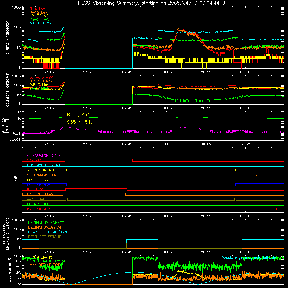Click the REAR_DEC_WEIGHT legend label
This screenshot has height=288, width=288.
pyautogui.click(x=44, y=237)
